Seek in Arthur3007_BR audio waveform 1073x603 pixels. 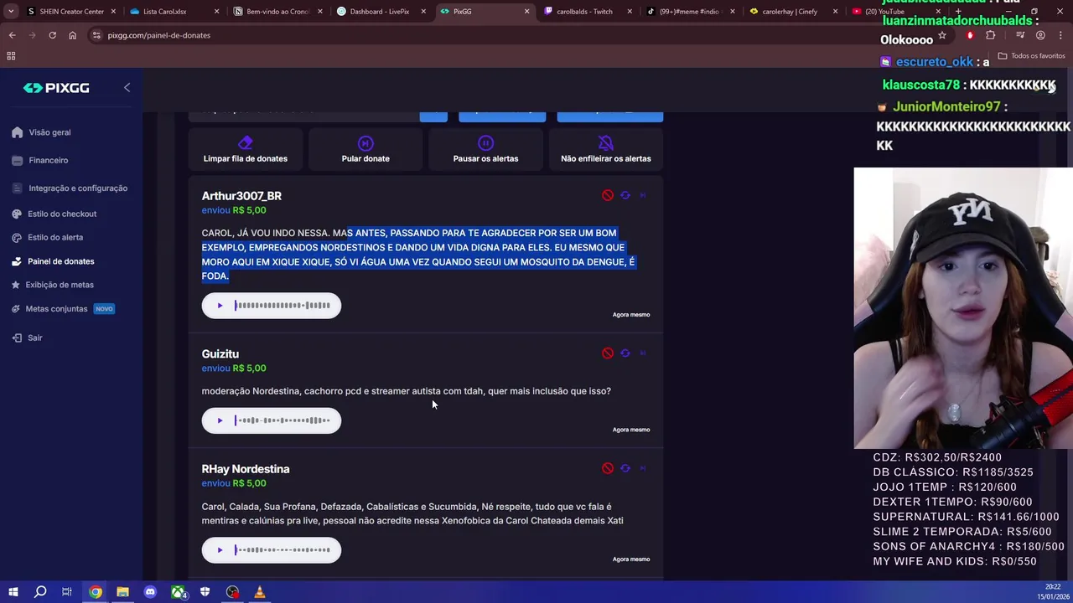(x=283, y=306)
